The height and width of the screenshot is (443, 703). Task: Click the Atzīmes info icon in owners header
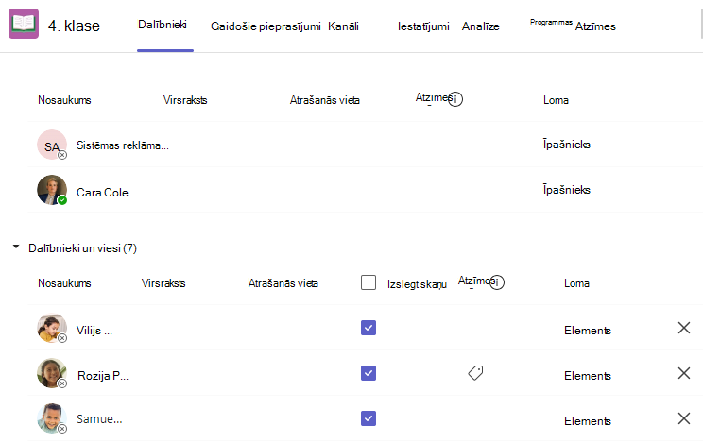coord(455,99)
